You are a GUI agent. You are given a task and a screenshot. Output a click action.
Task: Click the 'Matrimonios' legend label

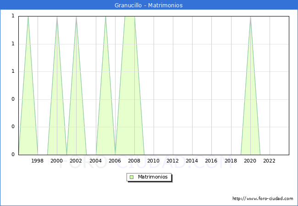(153, 177)
